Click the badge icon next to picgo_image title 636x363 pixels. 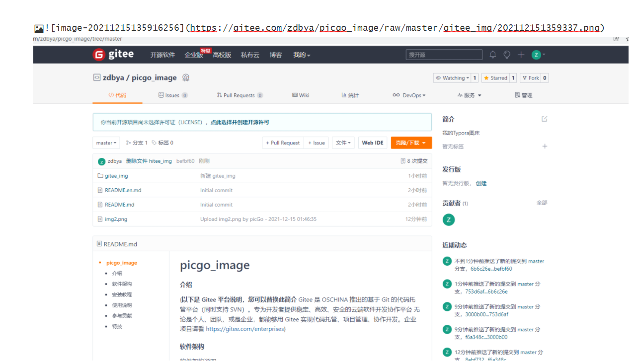(x=186, y=77)
